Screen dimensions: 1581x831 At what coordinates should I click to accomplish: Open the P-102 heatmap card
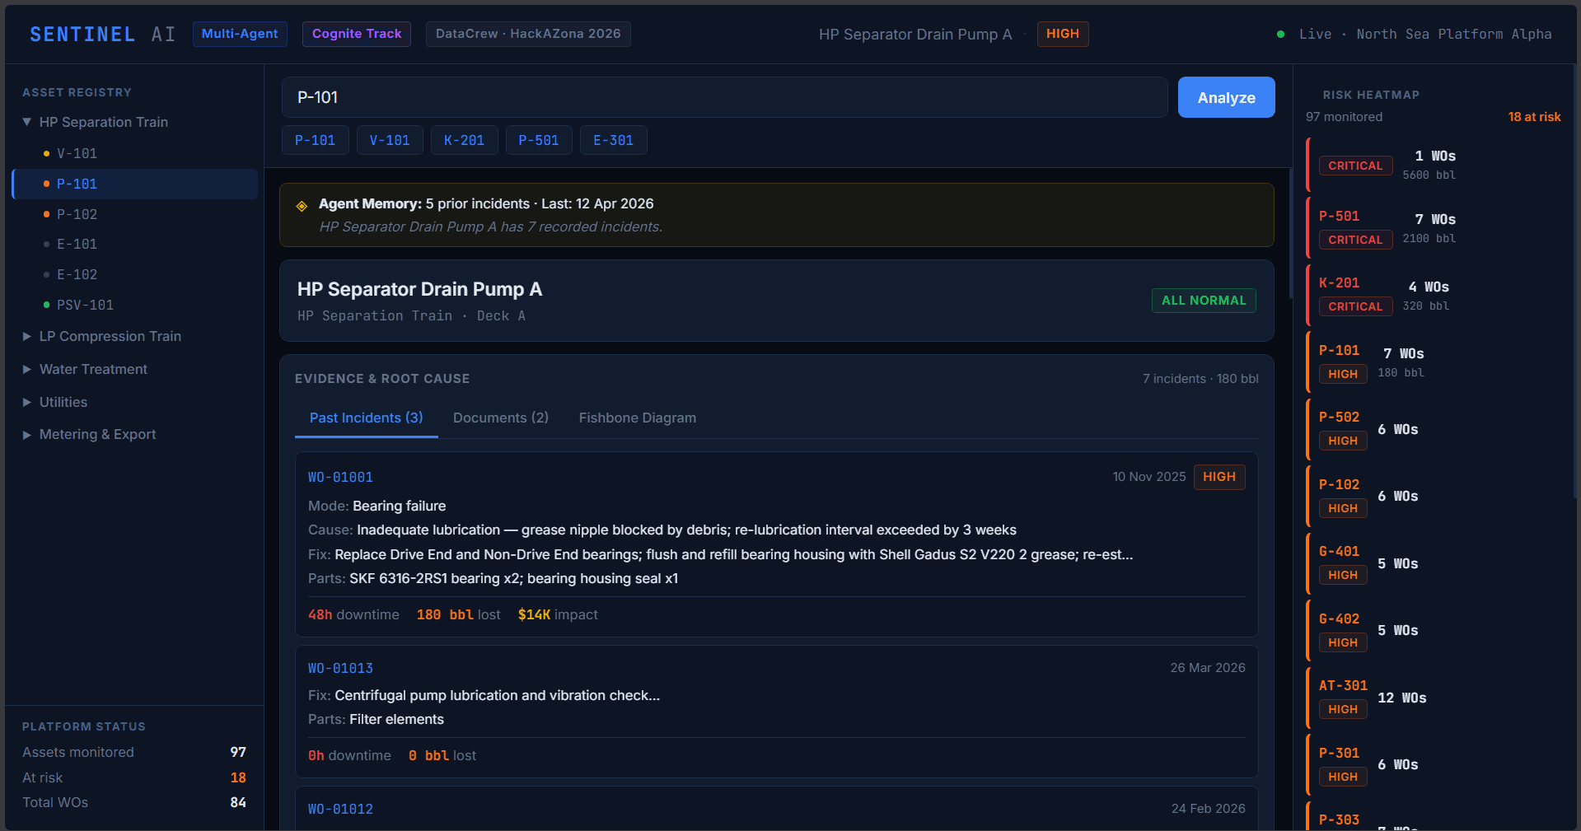click(x=1434, y=496)
